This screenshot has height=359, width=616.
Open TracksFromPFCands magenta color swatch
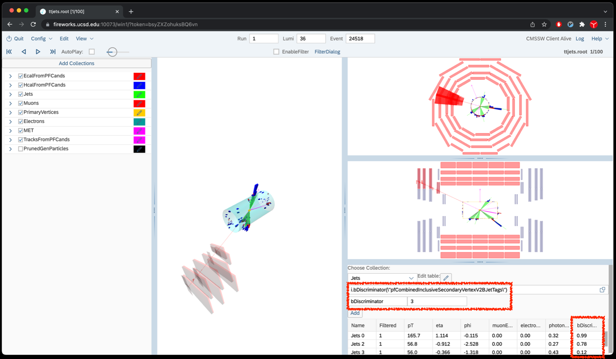tap(139, 140)
